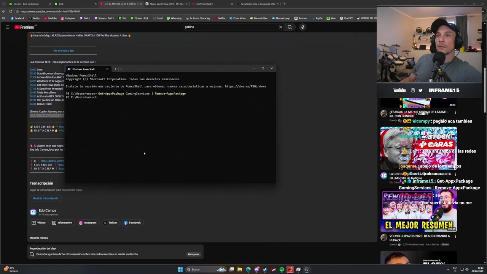The image size is (487, 274).
Task: Open options for La CRISIS video
Action: [x=455, y=174]
